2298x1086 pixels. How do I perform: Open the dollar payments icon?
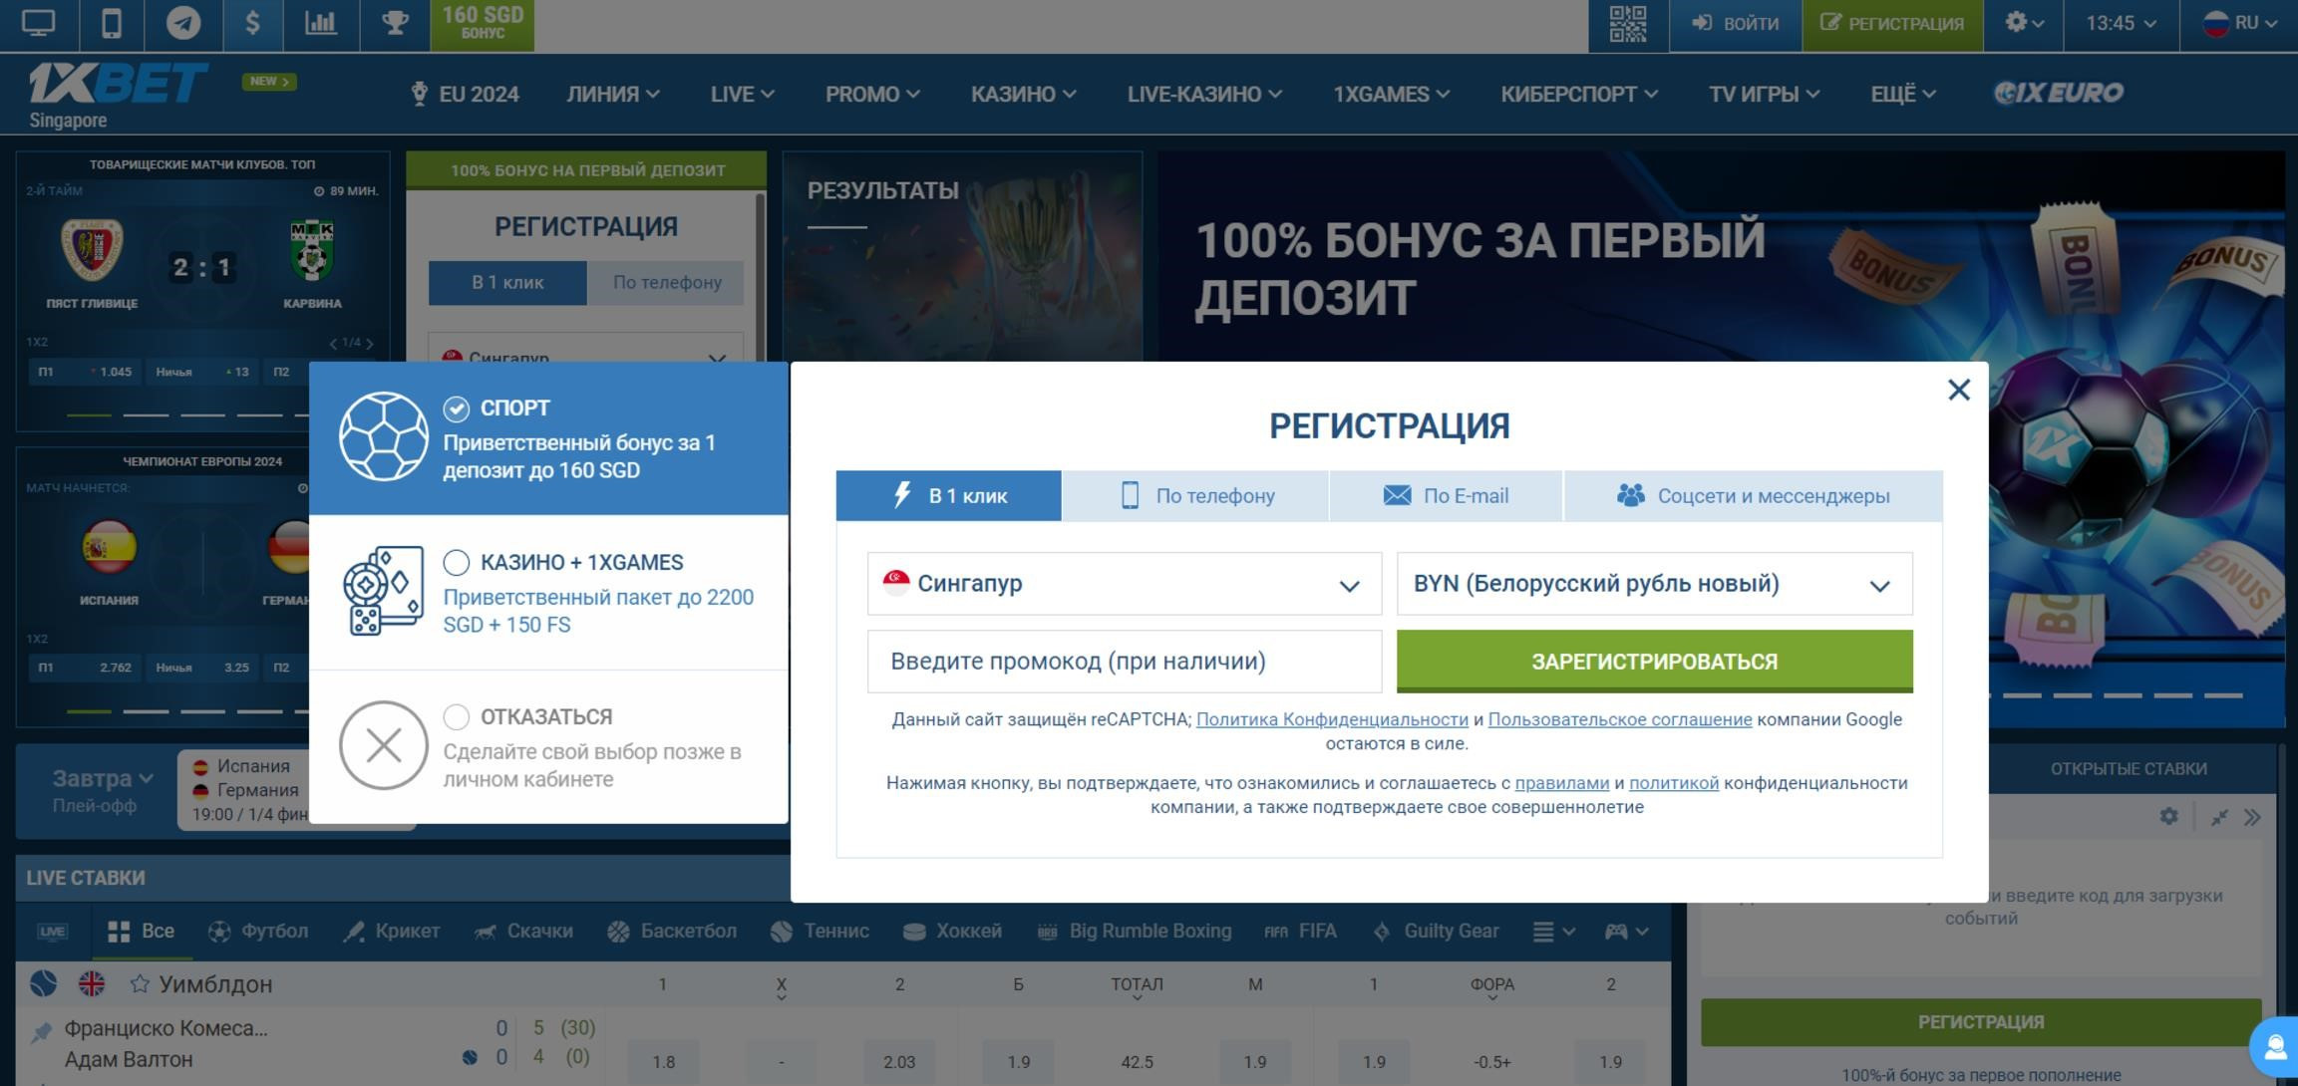[252, 24]
